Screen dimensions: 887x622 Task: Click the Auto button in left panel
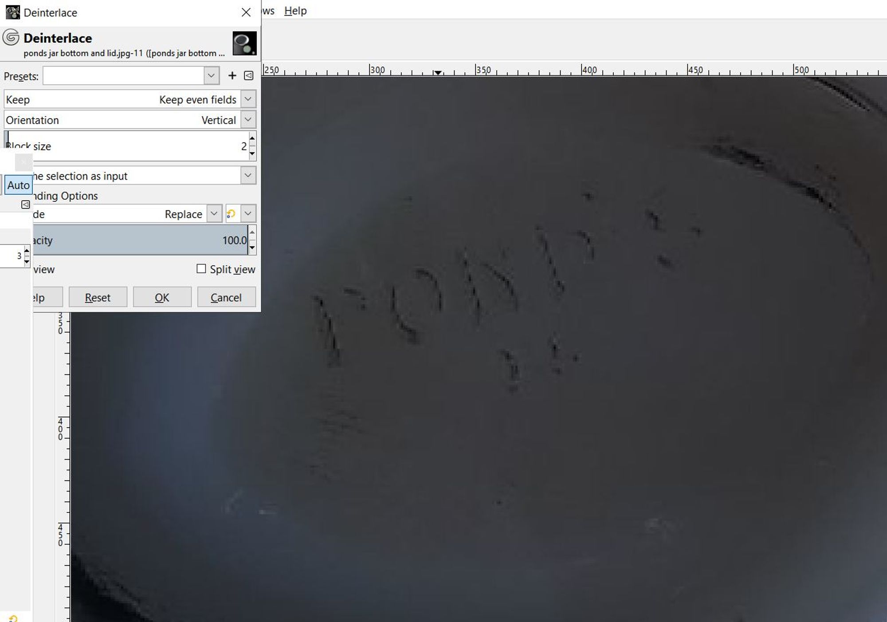[18, 185]
